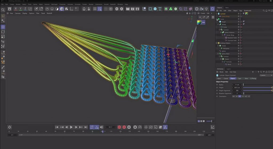Add new material with plus icon
Viewport: 273px width, 149px height.
(x=200, y=17)
